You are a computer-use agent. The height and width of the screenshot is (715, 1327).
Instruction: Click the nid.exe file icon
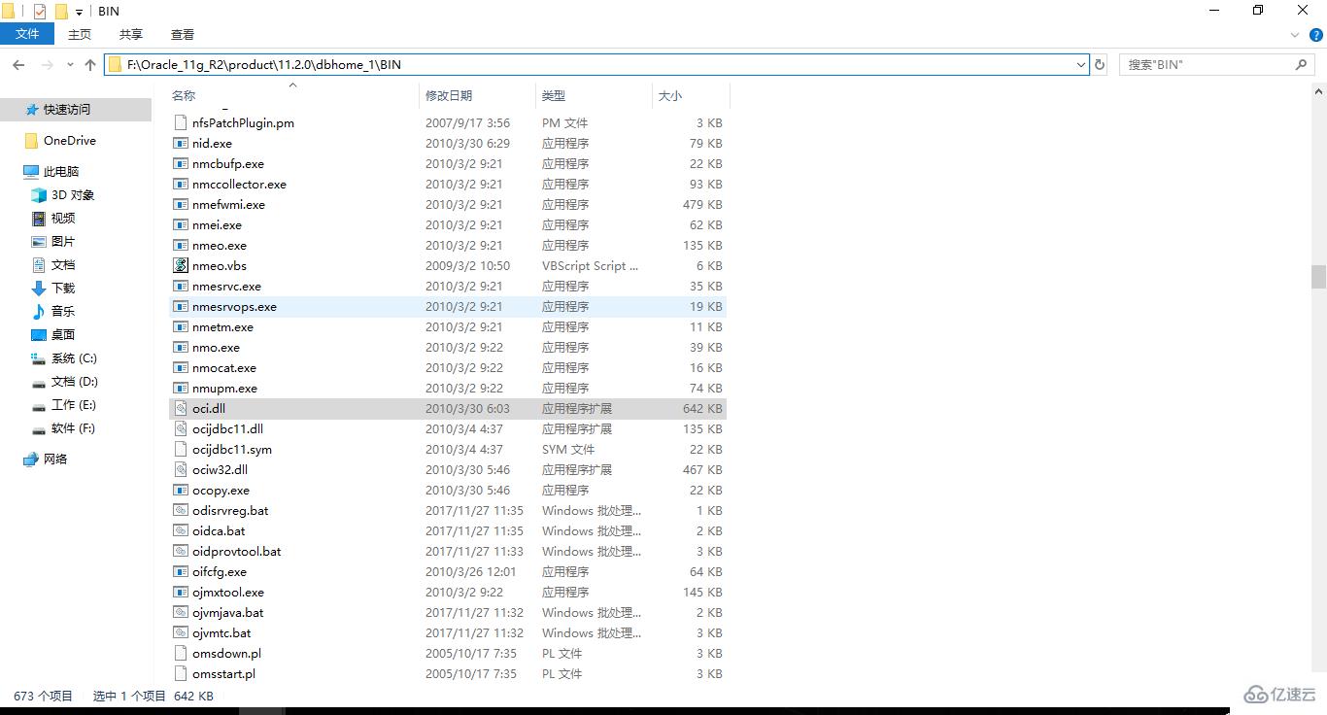point(180,143)
